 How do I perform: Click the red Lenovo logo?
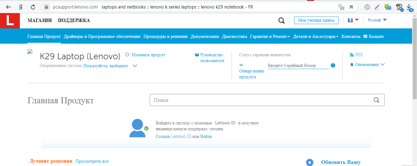pyautogui.click(x=10, y=21)
